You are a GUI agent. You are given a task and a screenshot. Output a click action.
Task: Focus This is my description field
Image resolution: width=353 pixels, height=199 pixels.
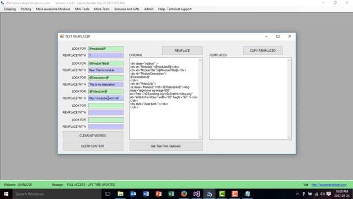tap(106, 85)
